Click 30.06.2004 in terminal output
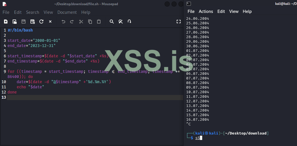The width and height of the screenshot is (297, 146). coord(198,46)
